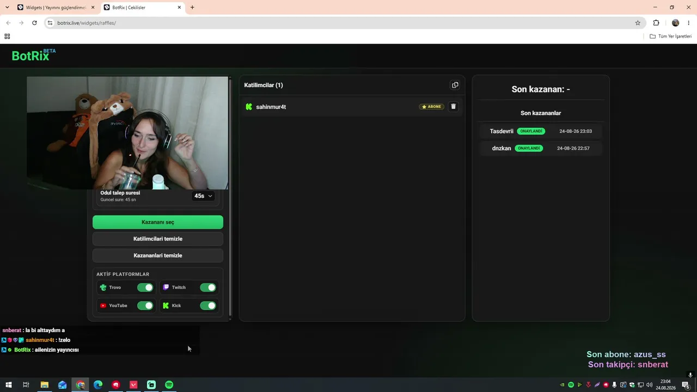Image resolution: width=697 pixels, height=392 pixels.
Task: Click the 'Katilimcilar (1)' header text
Action: coord(264,85)
